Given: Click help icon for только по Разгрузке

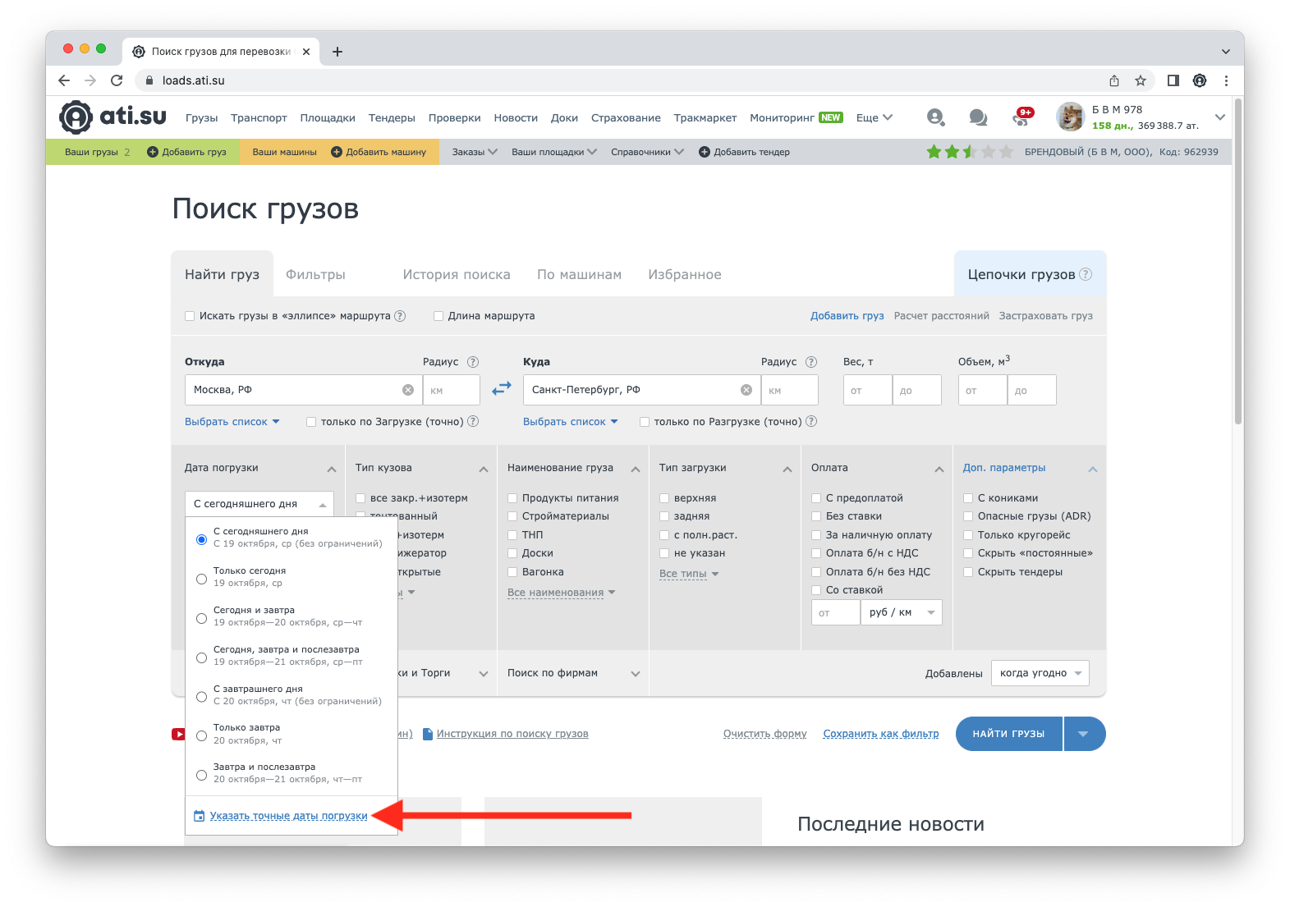Looking at the screenshot, I should pyautogui.click(x=811, y=421).
